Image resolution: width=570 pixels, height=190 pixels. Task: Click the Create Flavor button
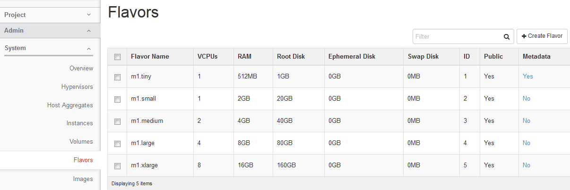[542, 36]
